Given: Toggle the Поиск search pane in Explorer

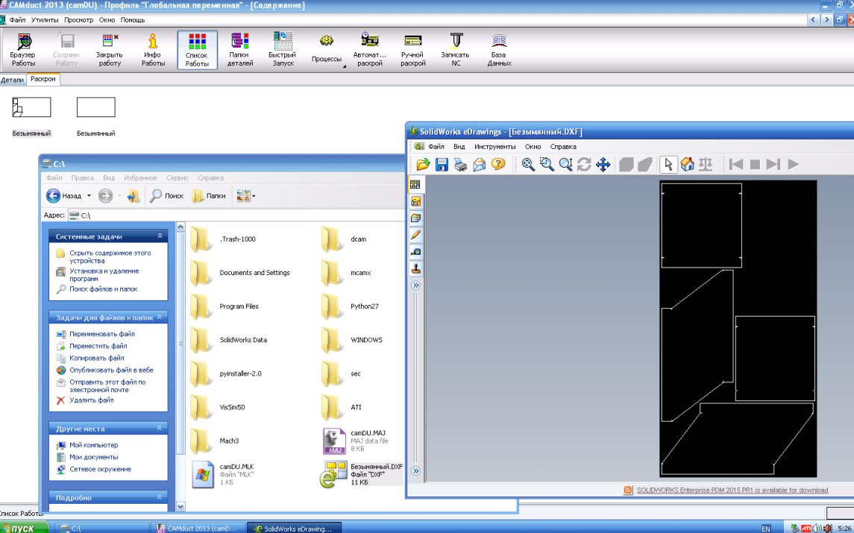Looking at the screenshot, I should click(167, 196).
